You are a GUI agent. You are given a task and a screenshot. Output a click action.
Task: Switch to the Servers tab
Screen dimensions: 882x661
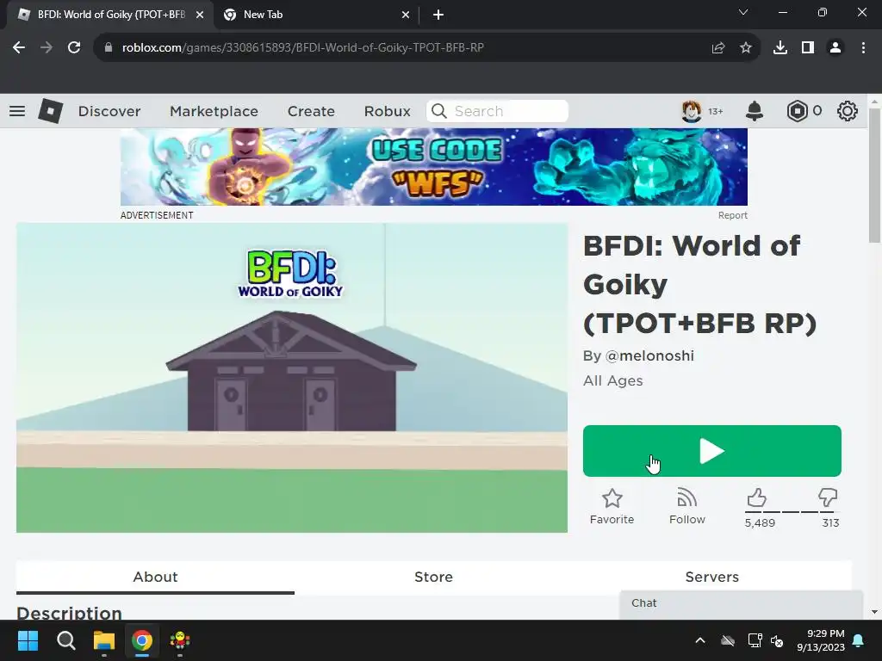point(712,578)
